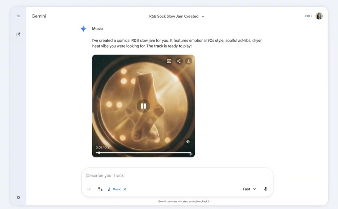The image size is (338, 209).
Task: Click the plus icon to attach content
Action: pos(89,189)
